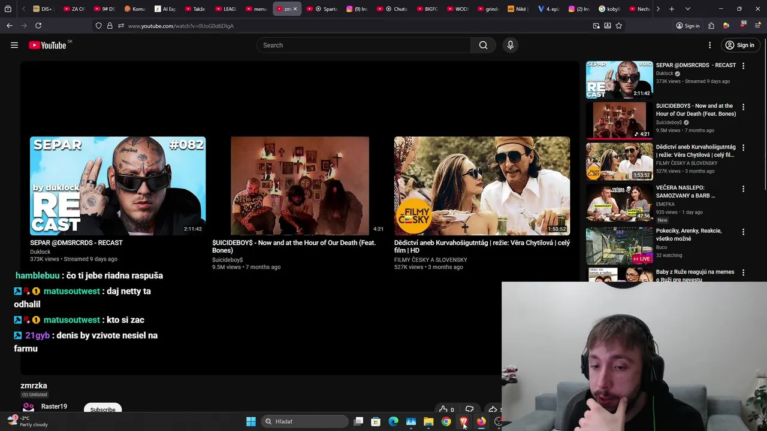Switch to the Niké tab
The height and width of the screenshot is (431, 767).
coord(518,9)
